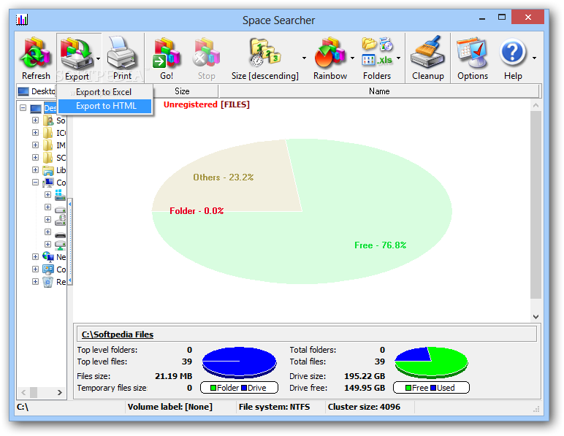This screenshot has height=436, width=564.
Task: Expand the So user folder node
Action: 35,120
